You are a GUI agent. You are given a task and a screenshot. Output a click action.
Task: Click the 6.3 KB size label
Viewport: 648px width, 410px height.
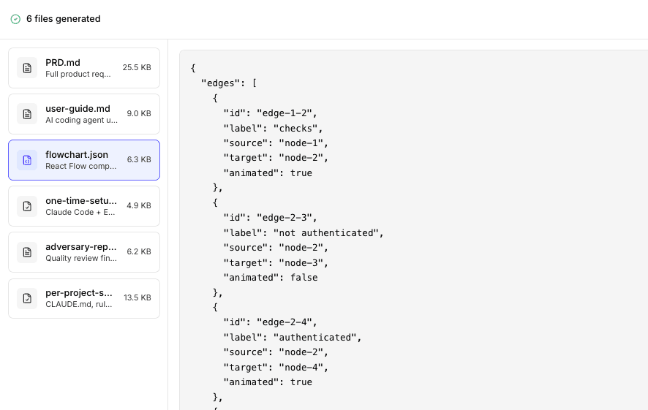coord(139,159)
